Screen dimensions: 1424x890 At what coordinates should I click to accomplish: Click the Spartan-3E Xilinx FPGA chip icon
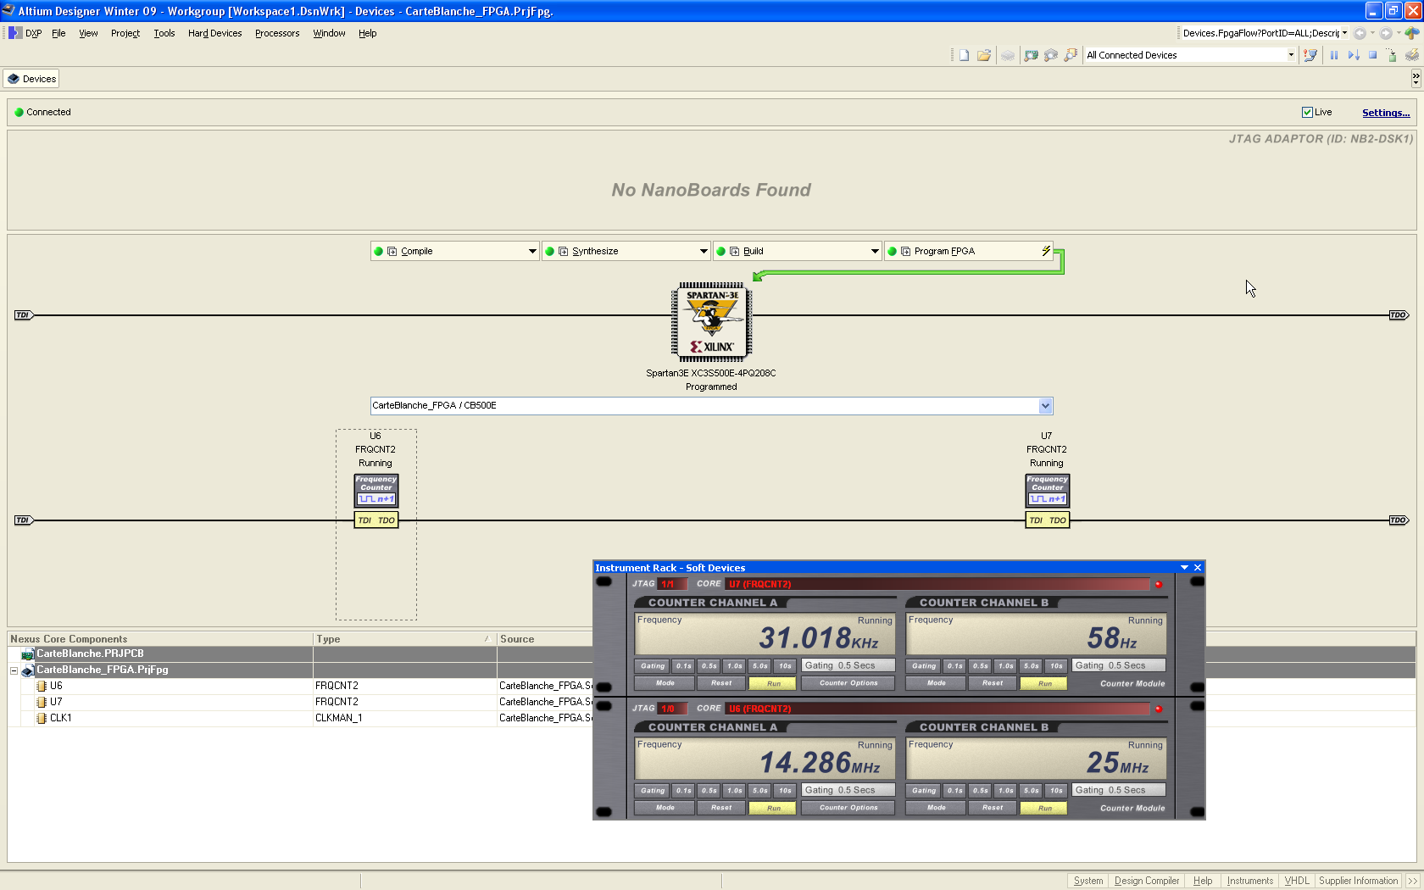tap(711, 323)
